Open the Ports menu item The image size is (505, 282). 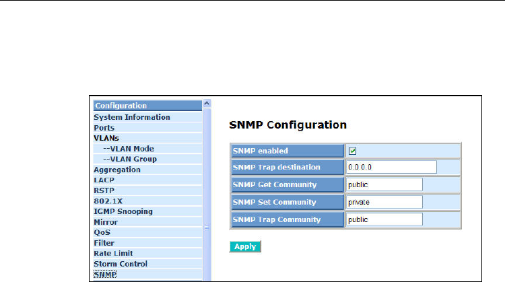(104, 127)
